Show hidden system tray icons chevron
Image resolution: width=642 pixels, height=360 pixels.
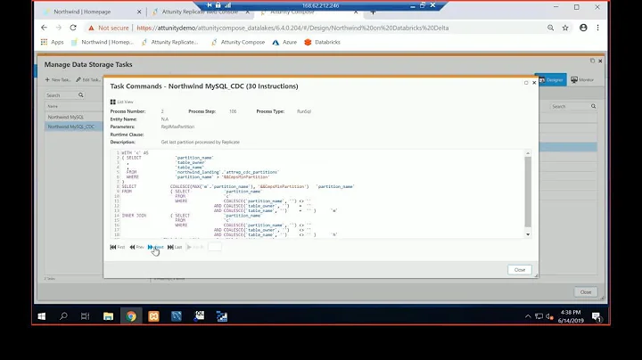click(528, 316)
